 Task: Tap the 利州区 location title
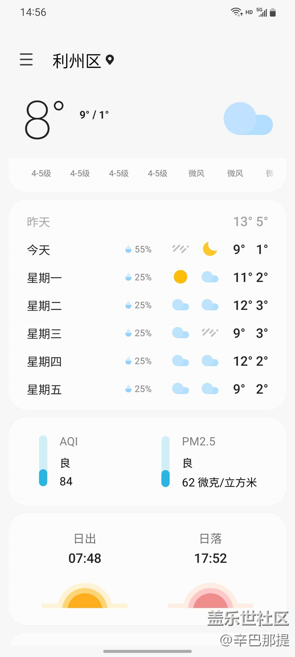point(77,61)
